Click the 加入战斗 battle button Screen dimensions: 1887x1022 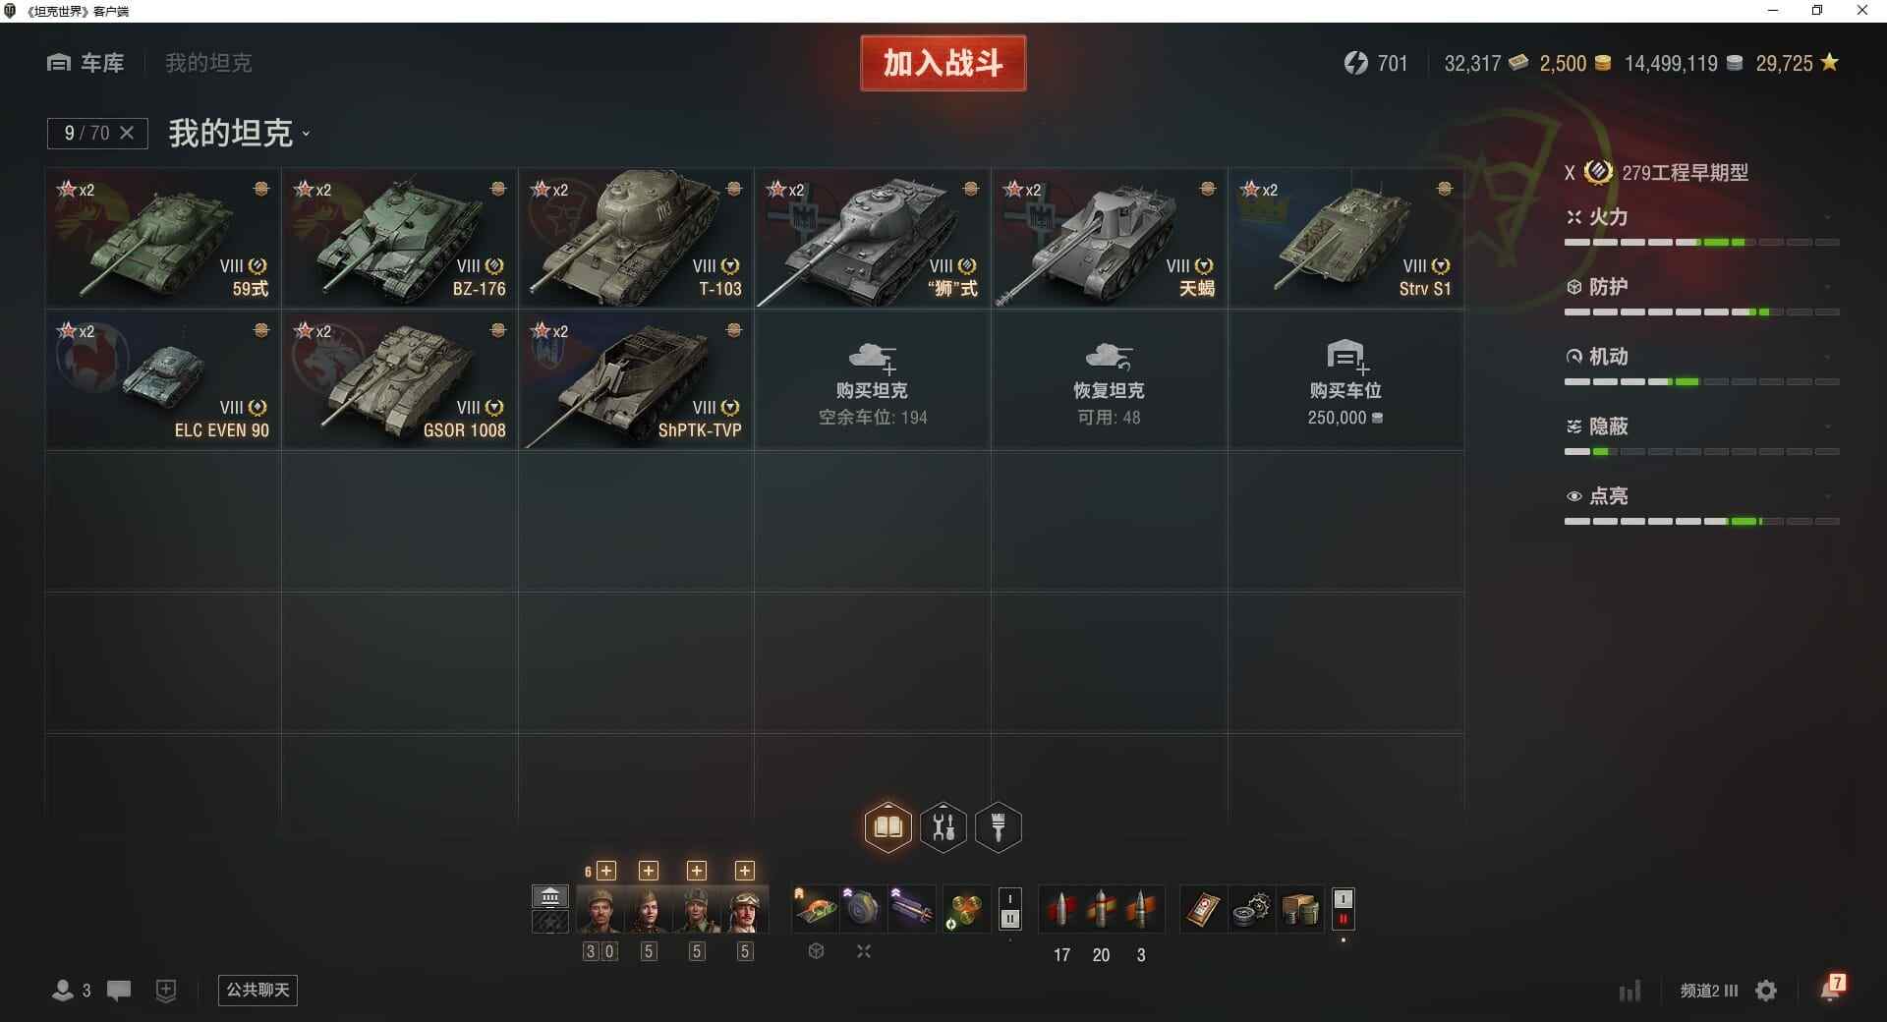[x=943, y=63]
